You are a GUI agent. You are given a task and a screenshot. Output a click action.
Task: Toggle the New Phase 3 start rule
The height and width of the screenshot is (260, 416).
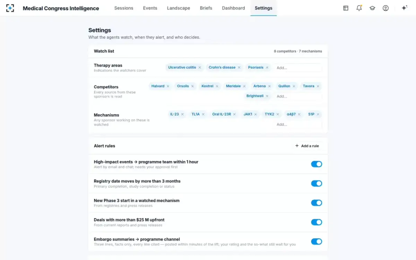point(317,203)
